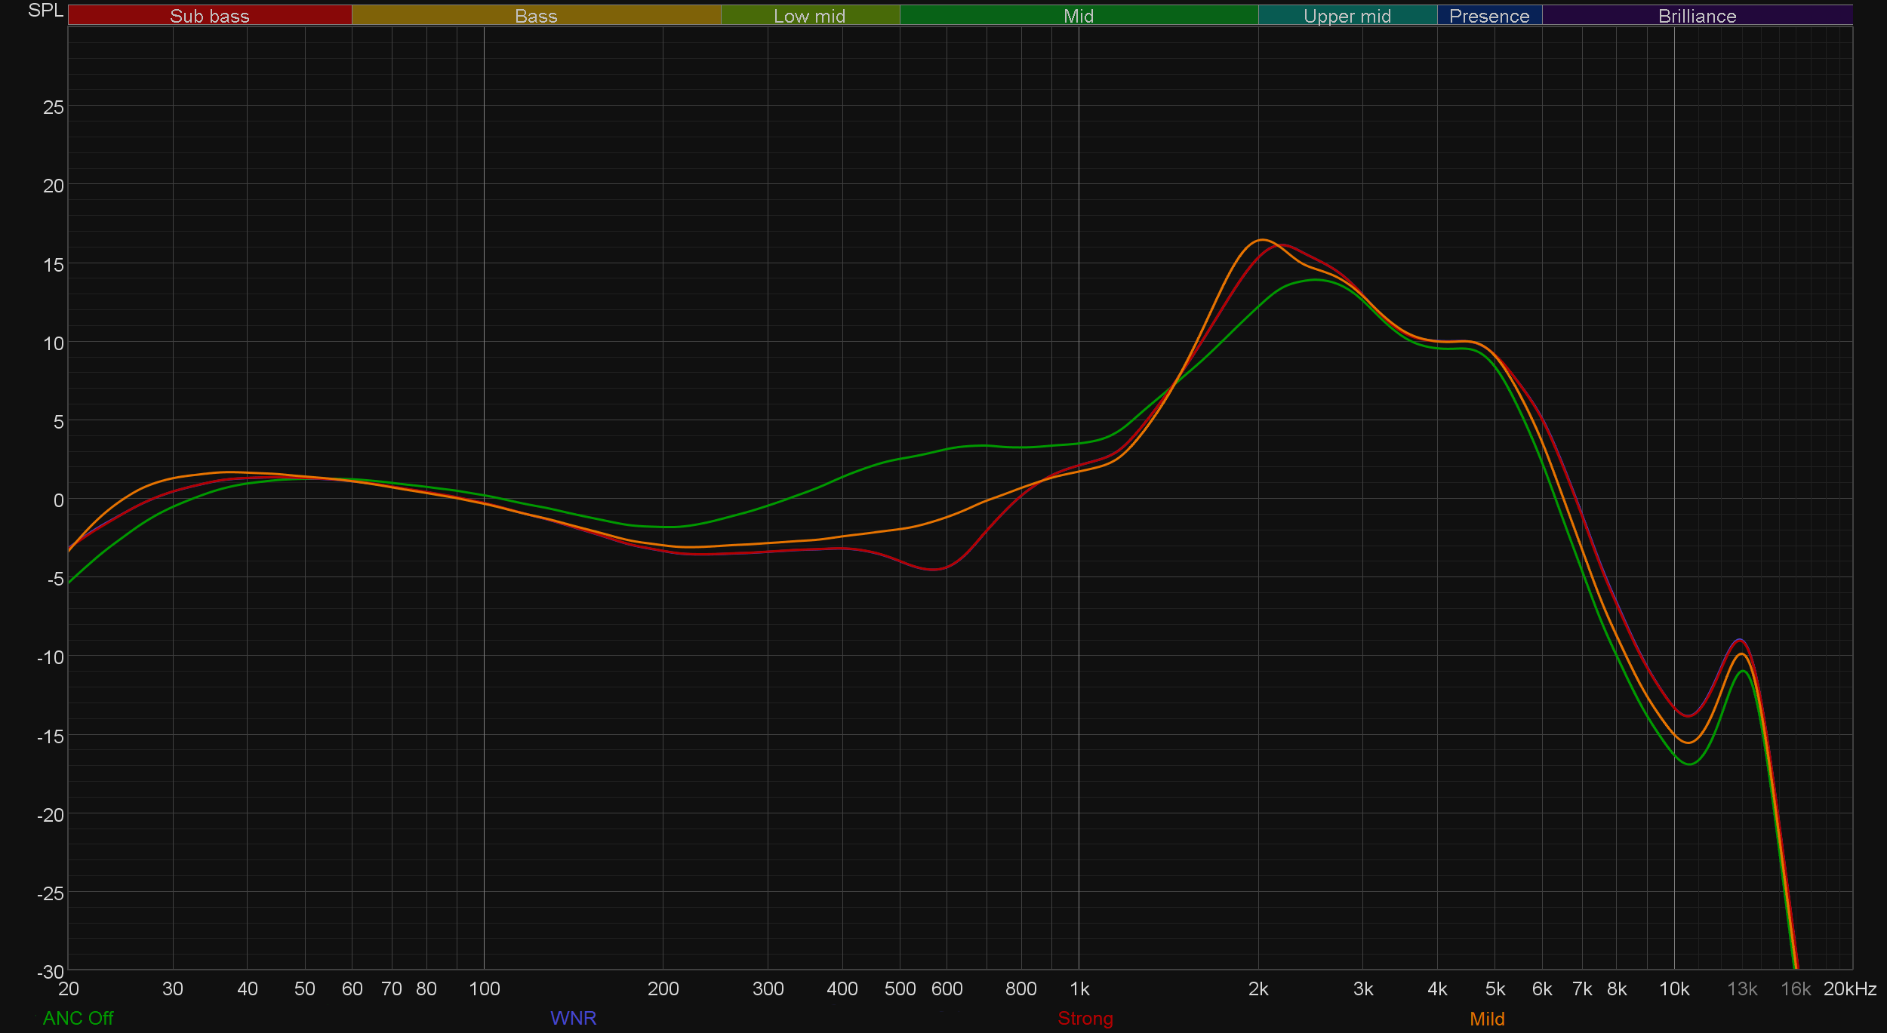Click the Bass frequency band header
The height and width of the screenshot is (1033, 1887).
[536, 16]
